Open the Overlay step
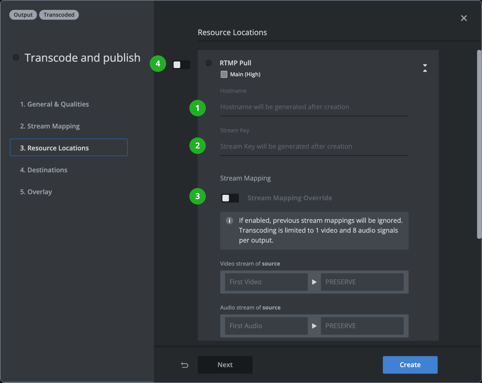482x383 pixels. [x=36, y=192]
